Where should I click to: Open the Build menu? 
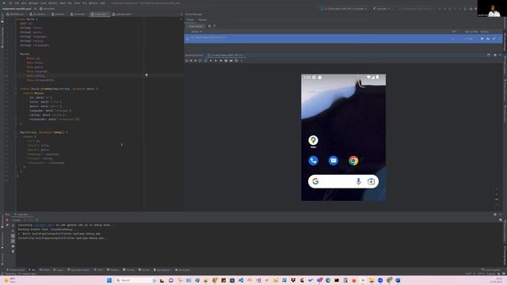[63, 3]
